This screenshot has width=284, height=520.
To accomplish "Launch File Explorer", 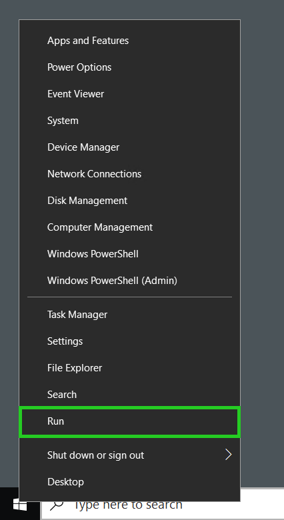I will click(x=130, y=368).
